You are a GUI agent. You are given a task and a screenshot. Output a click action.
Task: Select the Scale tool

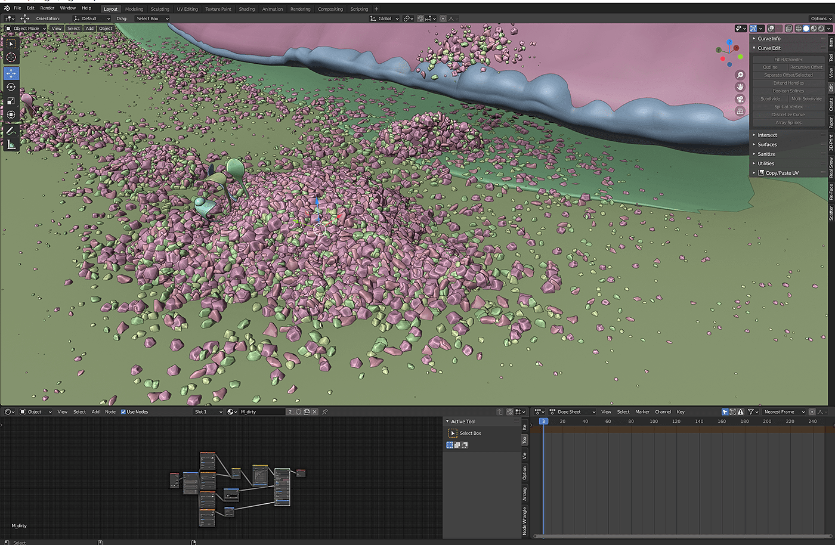point(11,101)
